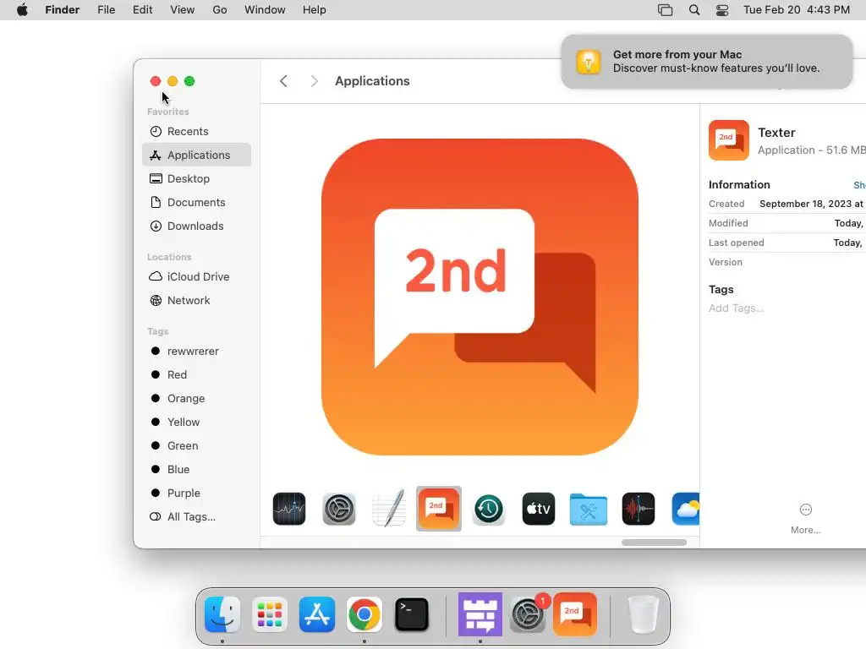Filter by the Green tag
The image size is (866, 649).
pos(196,446)
